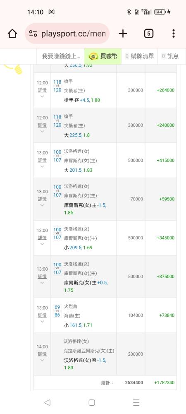Tap the browser home icon

click(12, 34)
